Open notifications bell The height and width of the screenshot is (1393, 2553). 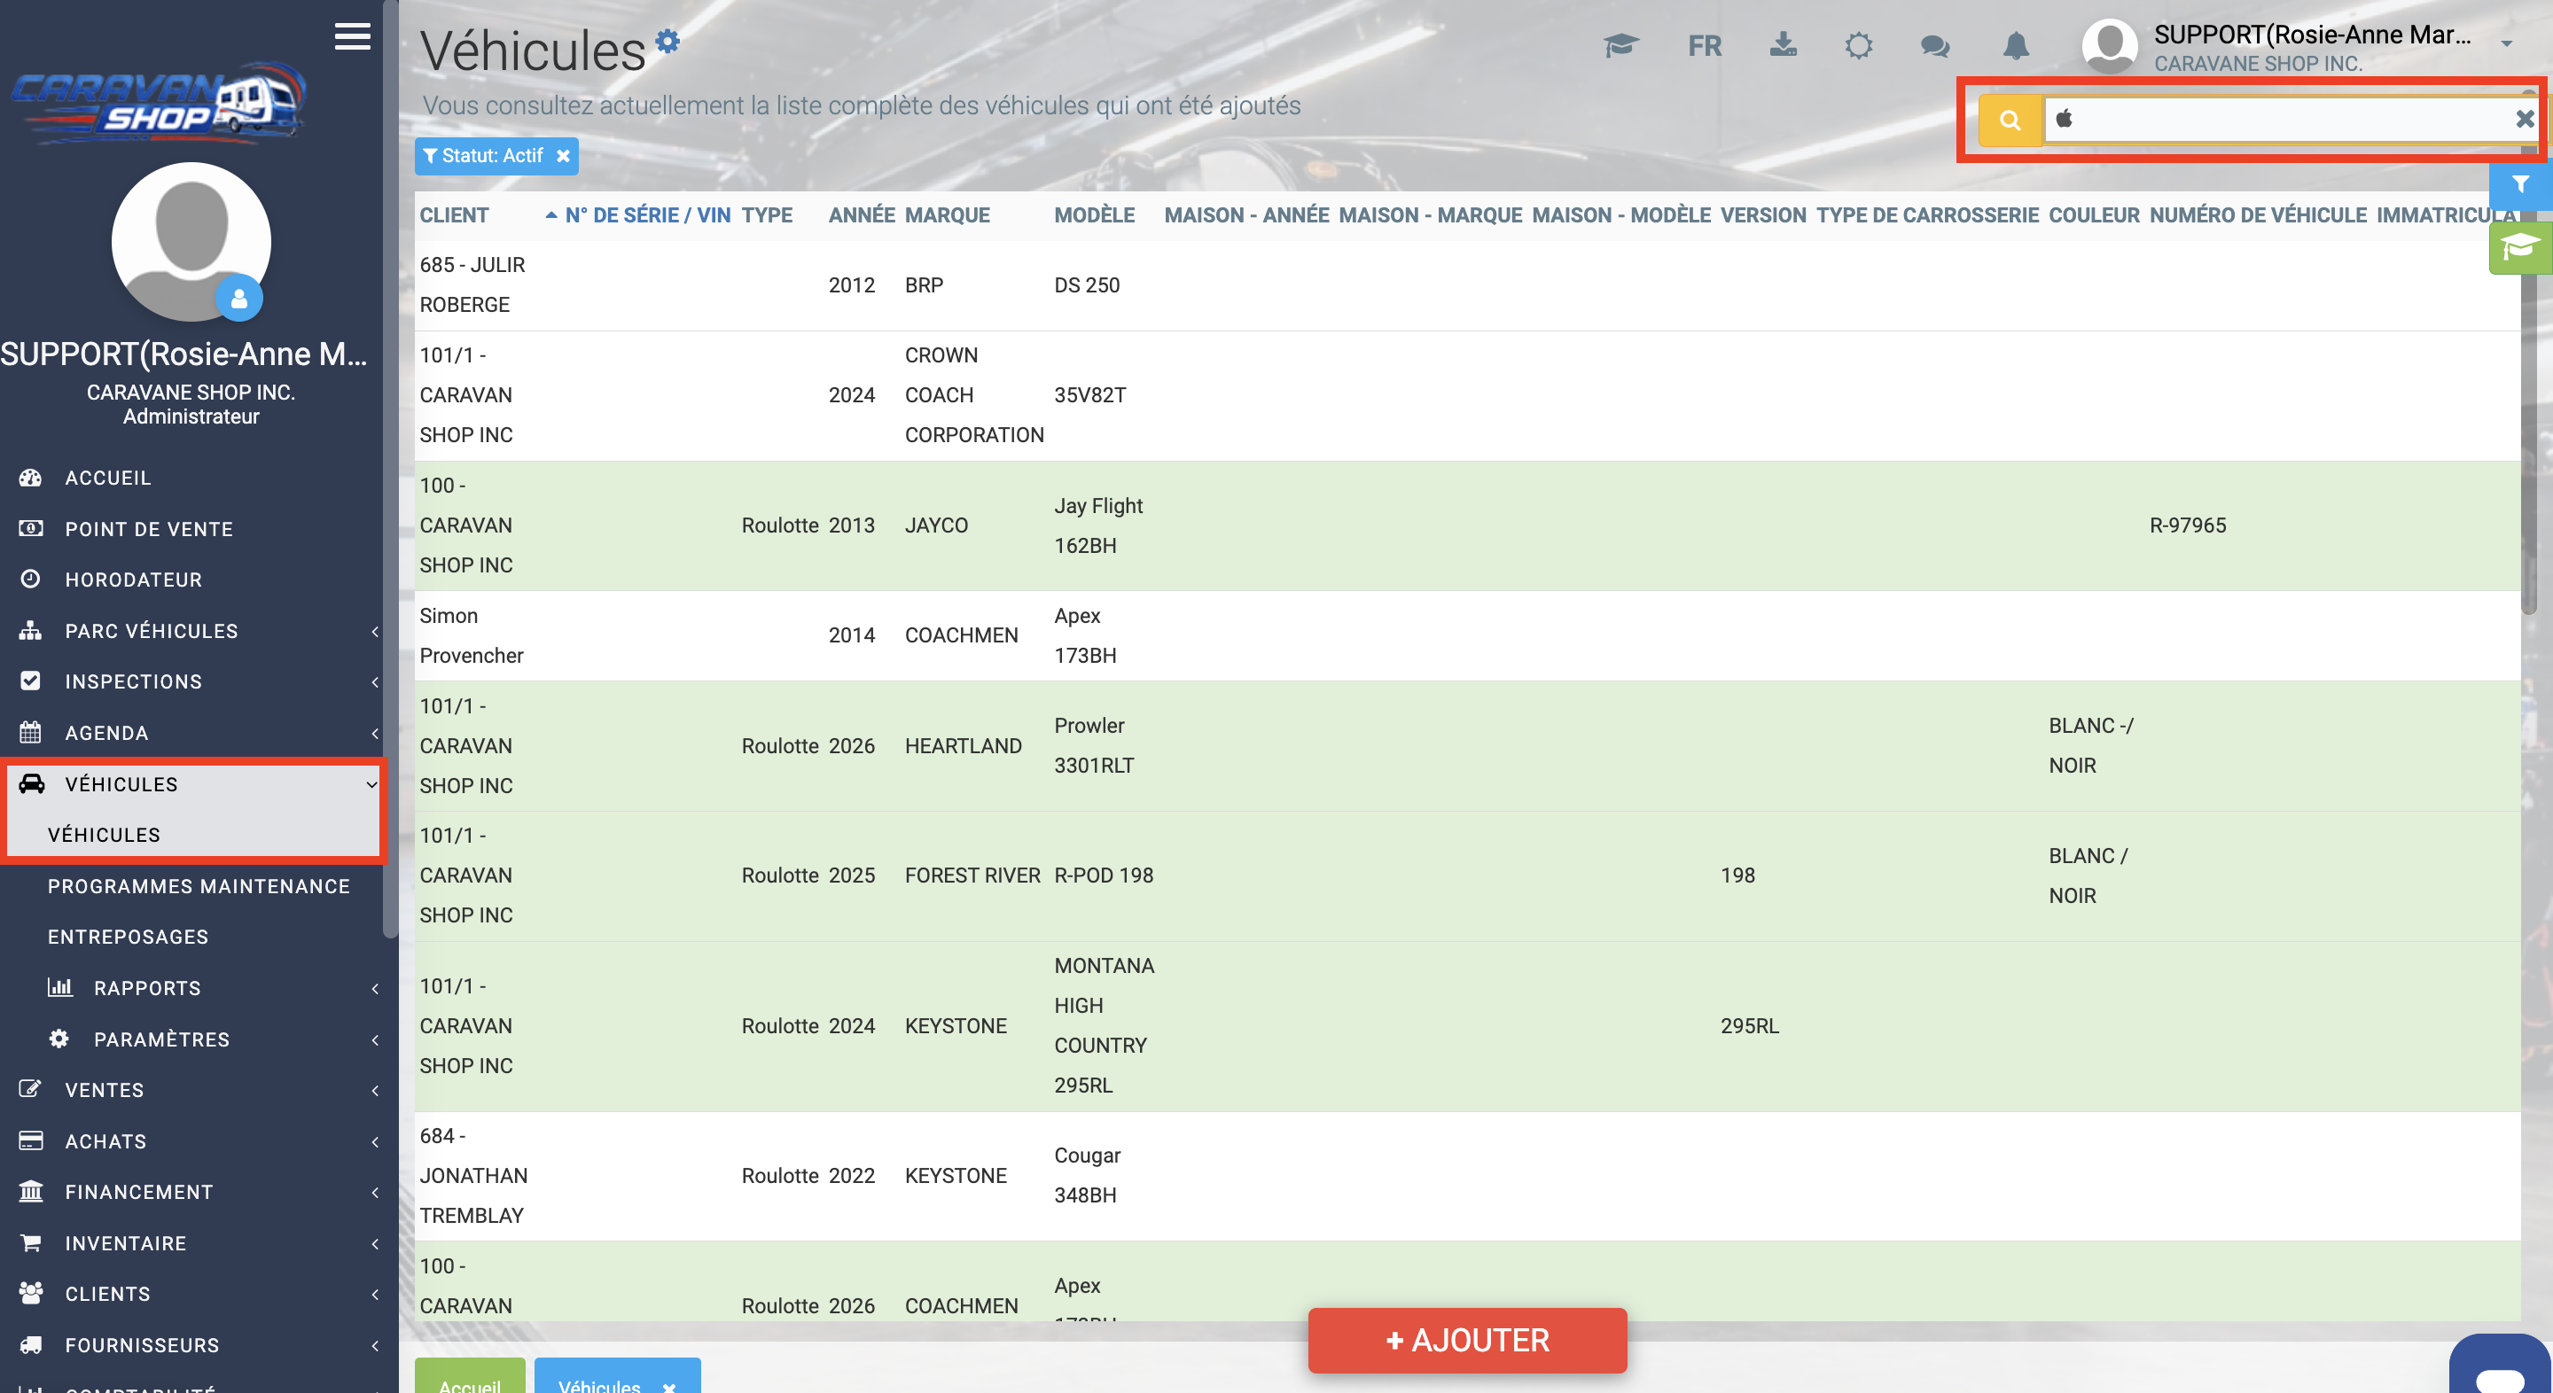tap(2016, 45)
